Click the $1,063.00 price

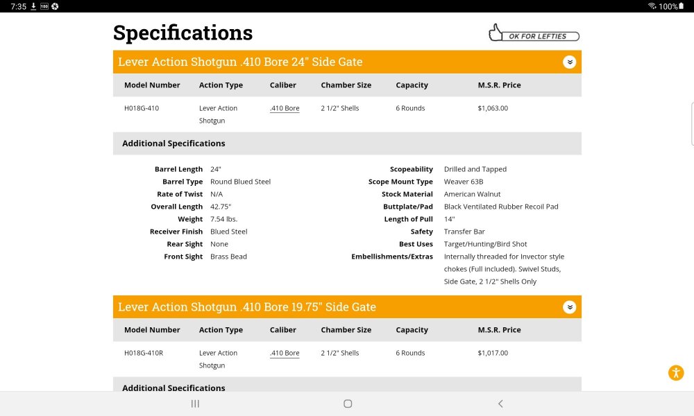[493, 108]
